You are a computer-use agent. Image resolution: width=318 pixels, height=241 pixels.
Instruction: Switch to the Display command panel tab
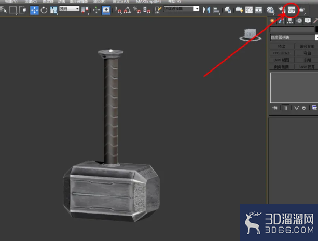308,21
